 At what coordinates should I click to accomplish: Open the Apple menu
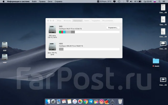tap(4, 2)
